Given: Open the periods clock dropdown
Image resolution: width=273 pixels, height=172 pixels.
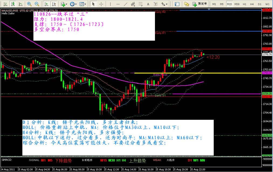Looking at the screenshot, I should tap(73, 4).
